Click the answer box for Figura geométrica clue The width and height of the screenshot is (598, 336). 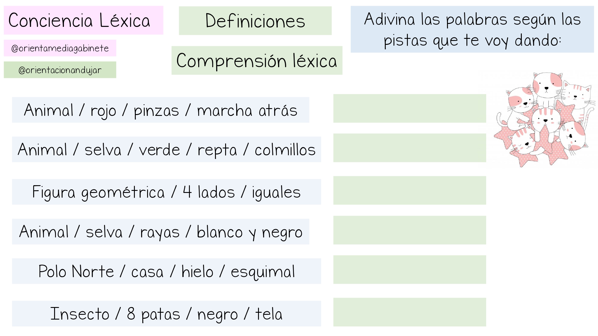click(x=410, y=190)
